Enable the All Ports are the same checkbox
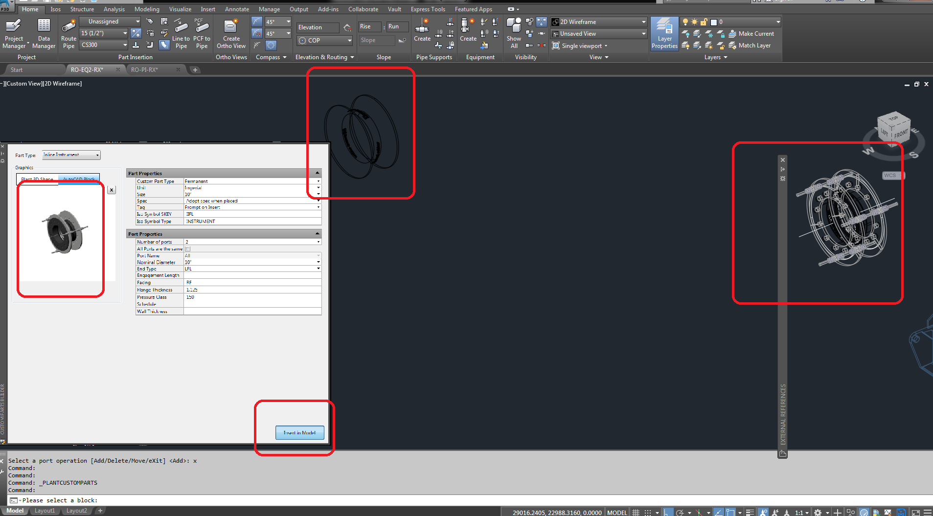Viewport: 933px width, 516px height. click(x=187, y=248)
